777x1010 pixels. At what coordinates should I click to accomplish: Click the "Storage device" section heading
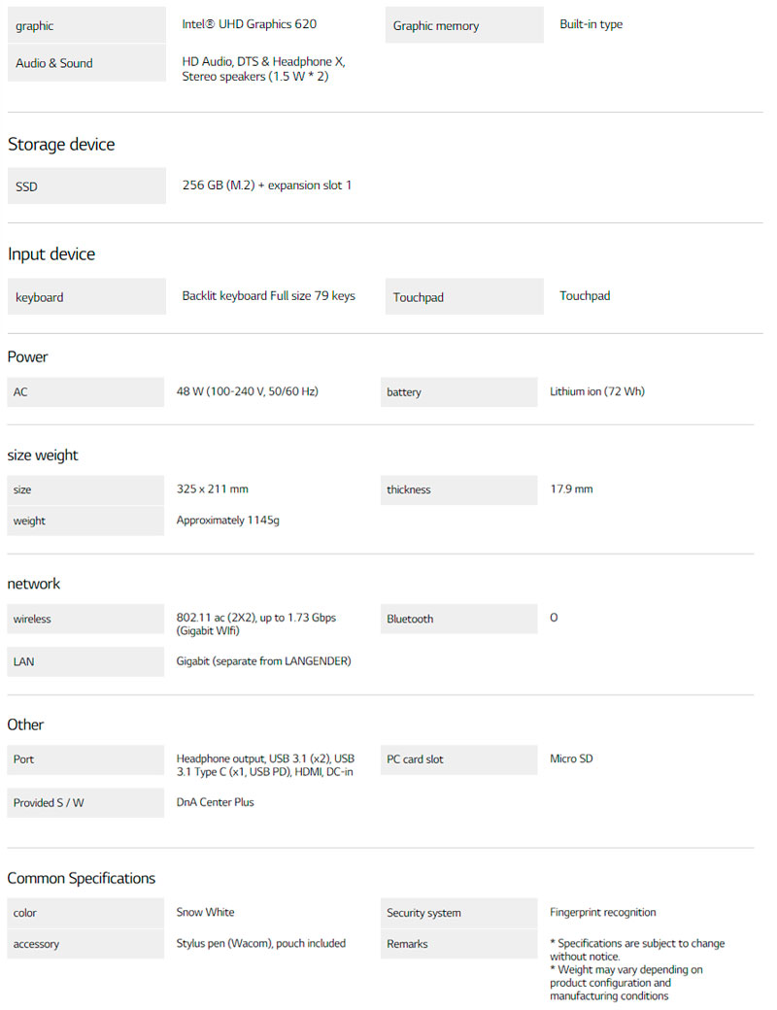[x=61, y=145]
